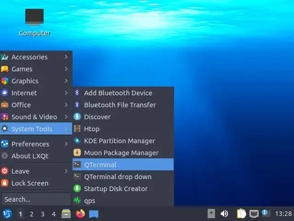294x221 pixels.
Task: Switch to virtual desktop 3
Action: pyautogui.click(x=43, y=214)
